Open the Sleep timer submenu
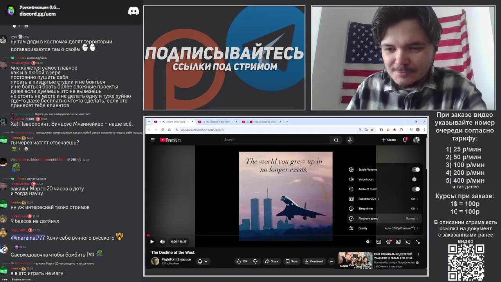This screenshot has width=501, height=282. point(384,209)
